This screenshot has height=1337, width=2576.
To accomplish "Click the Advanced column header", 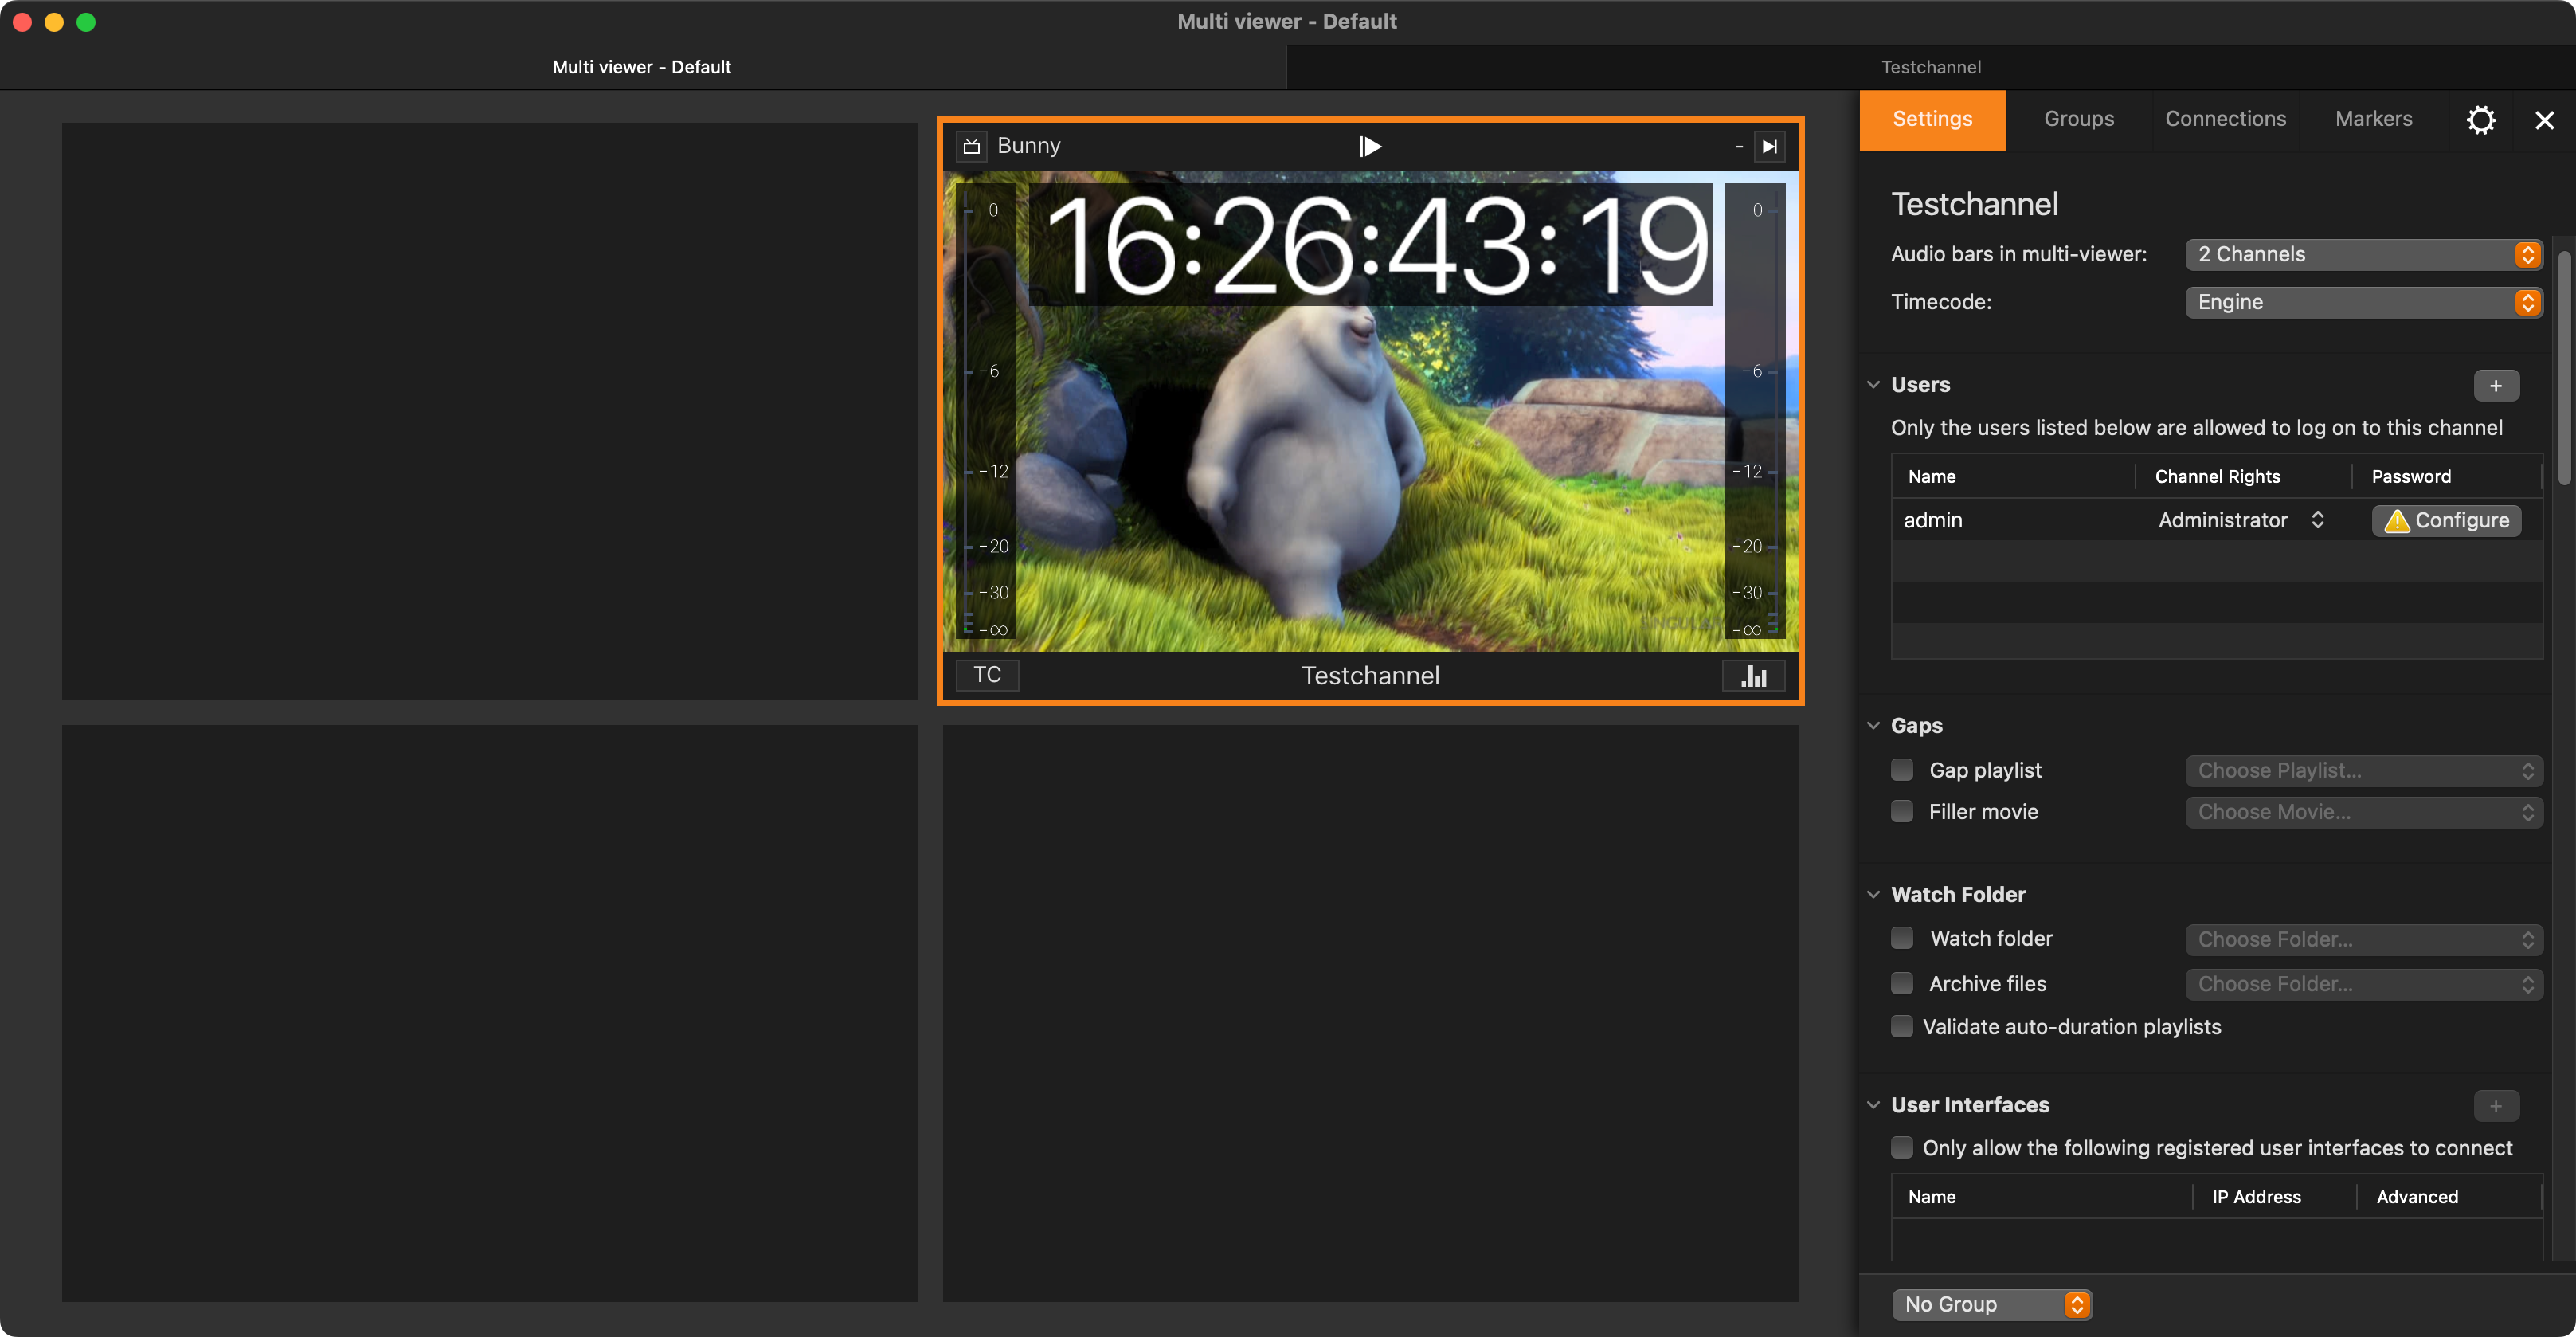I will pos(2448,1197).
